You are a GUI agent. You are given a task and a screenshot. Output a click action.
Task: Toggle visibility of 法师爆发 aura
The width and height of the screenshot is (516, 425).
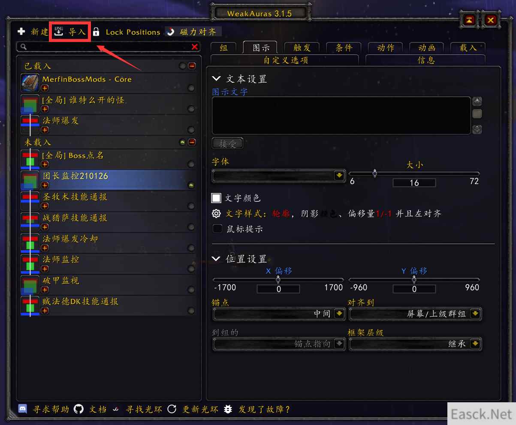[x=191, y=130]
